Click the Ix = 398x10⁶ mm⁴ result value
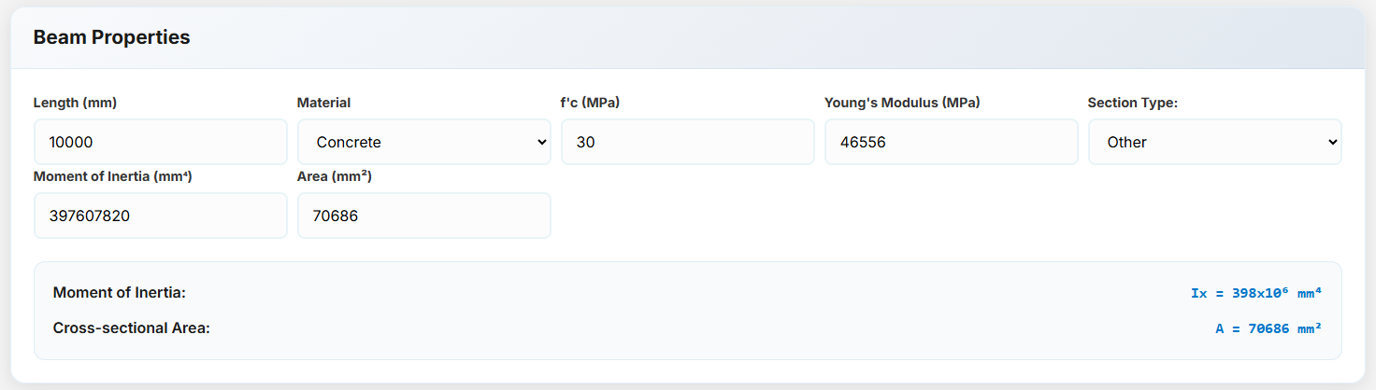1376x390 pixels. click(x=1255, y=293)
